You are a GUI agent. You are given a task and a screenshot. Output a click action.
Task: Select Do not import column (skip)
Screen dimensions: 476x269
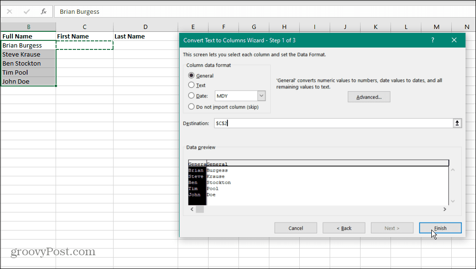[x=191, y=106]
